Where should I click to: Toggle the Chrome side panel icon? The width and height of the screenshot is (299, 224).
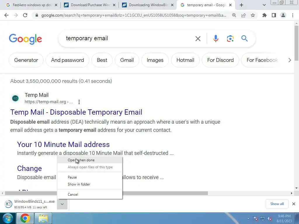pos(274,15)
